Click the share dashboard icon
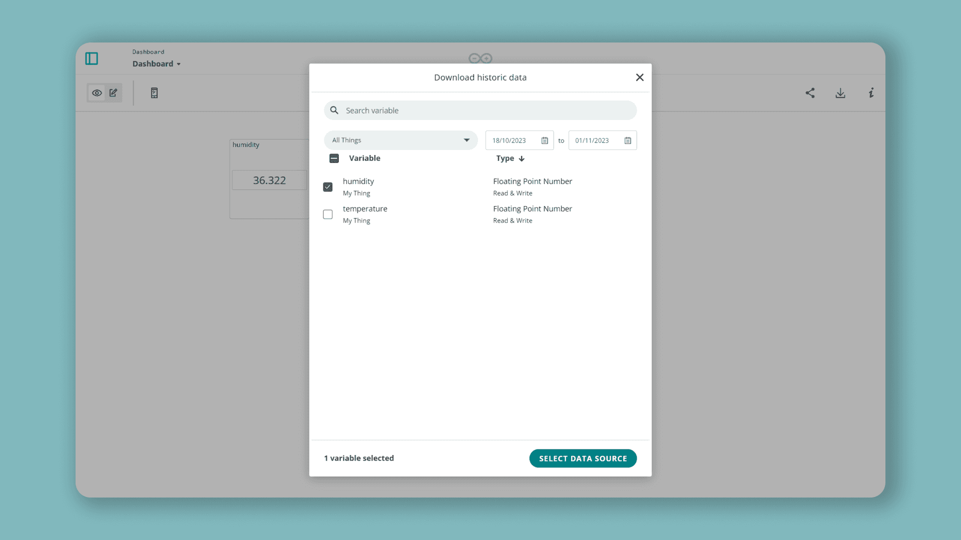Image resolution: width=961 pixels, height=540 pixels. [x=810, y=93]
